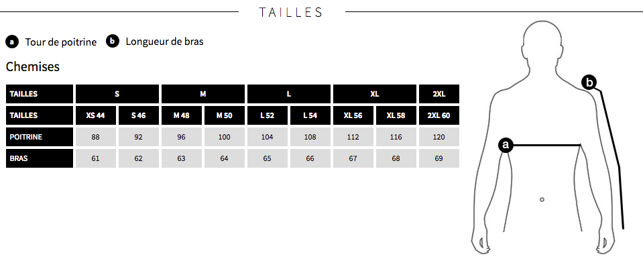Select the M 48 size header
643x265 pixels.
(x=181, y=115)
